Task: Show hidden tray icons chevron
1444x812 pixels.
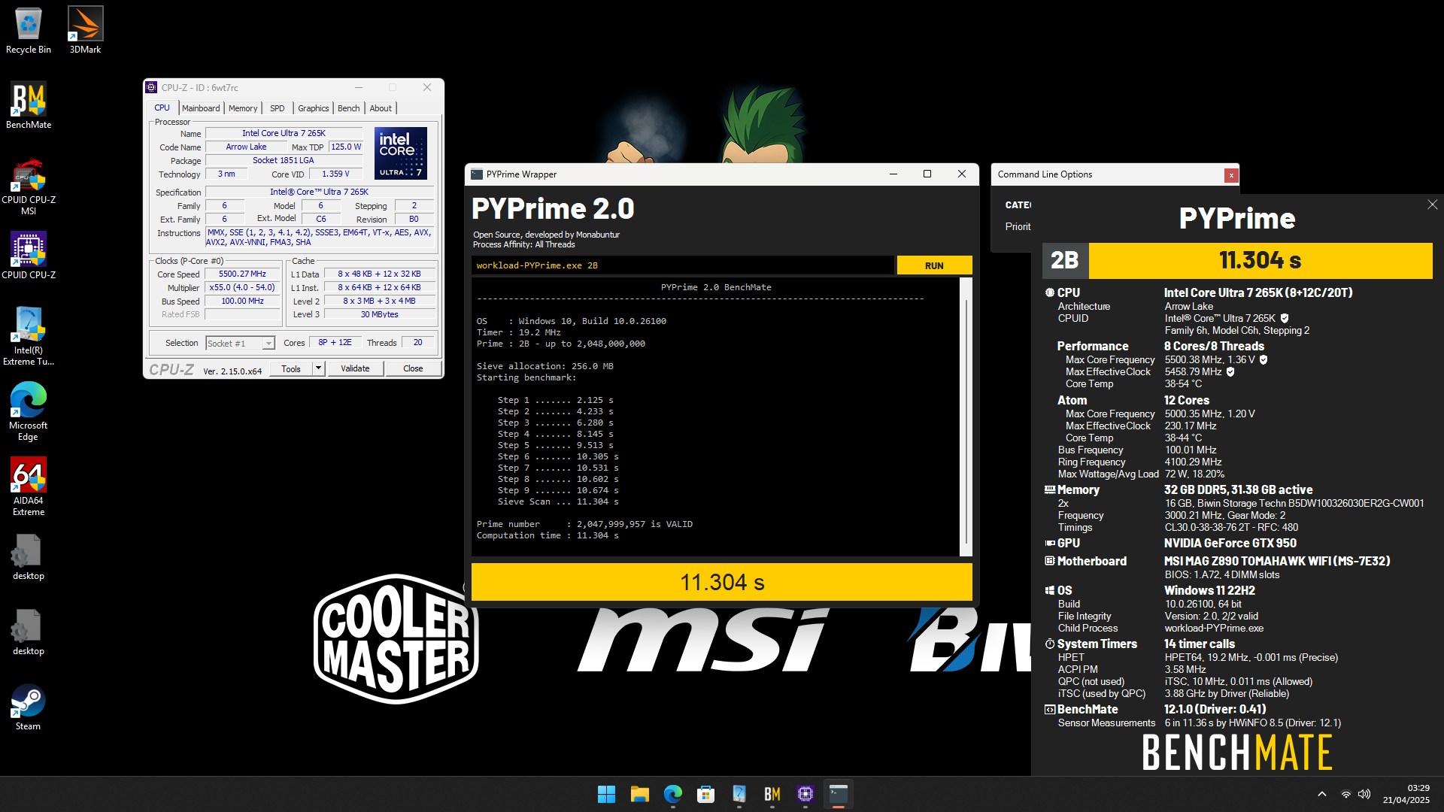Action: click(x=1322, y=794)
